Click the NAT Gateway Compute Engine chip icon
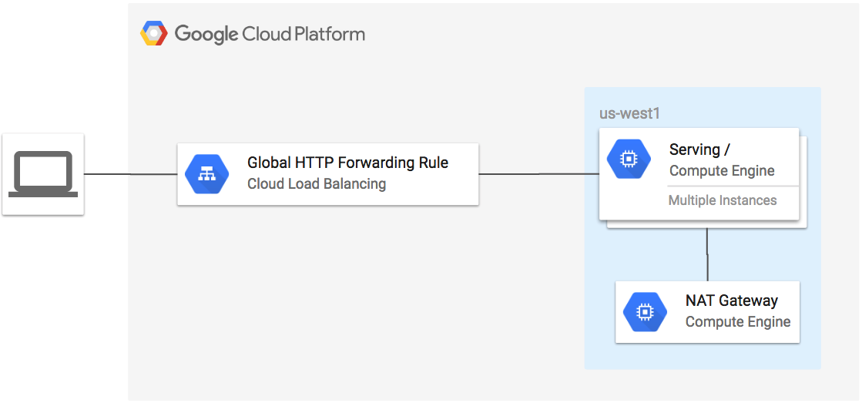 tap(645, 312)
